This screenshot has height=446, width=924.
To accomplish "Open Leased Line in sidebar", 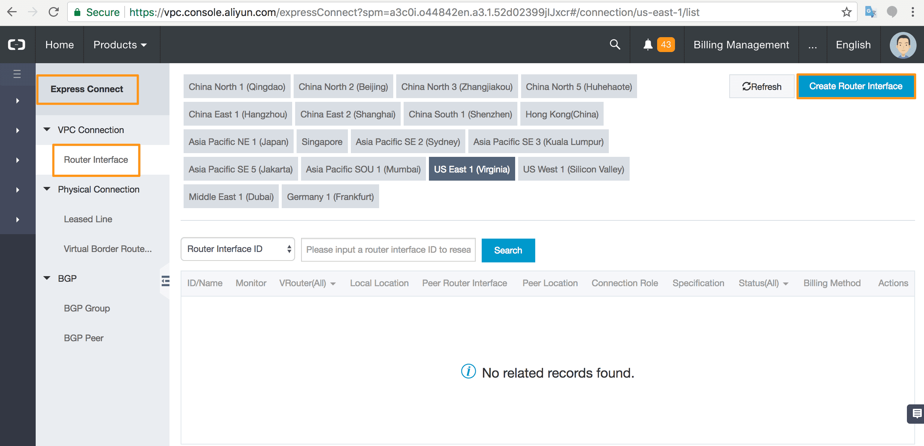I will 88,219.
